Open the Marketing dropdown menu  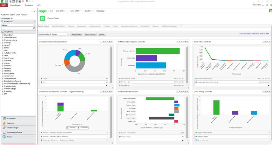pyautogui.click(x=101, y=11)
